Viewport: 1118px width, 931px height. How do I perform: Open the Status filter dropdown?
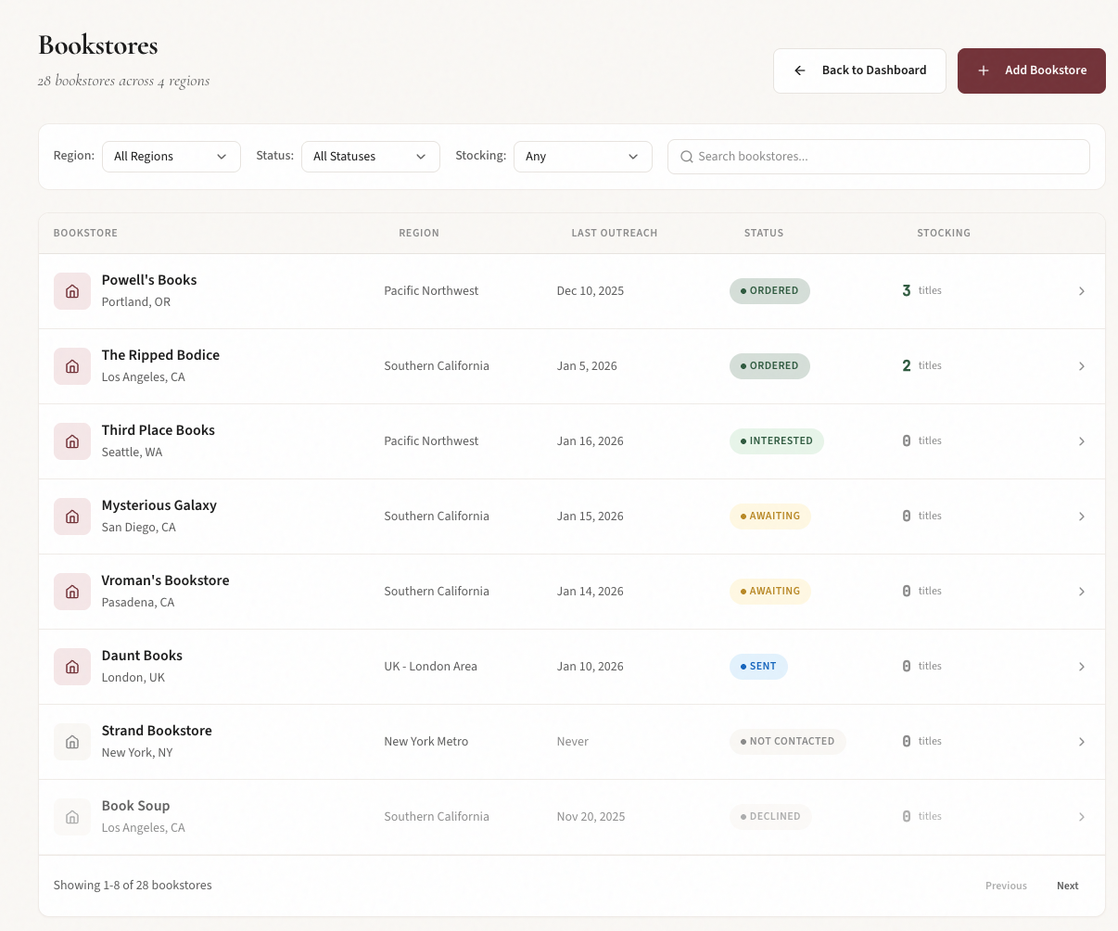[x=370, y=157]
